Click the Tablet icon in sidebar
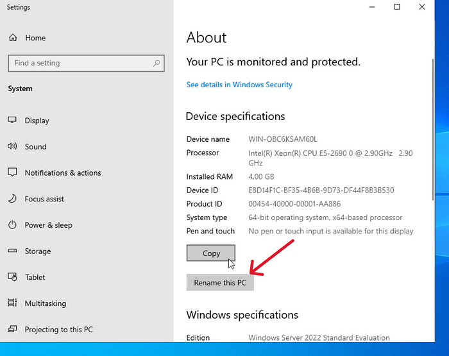The image size is (449, 356). pos(12,277)
